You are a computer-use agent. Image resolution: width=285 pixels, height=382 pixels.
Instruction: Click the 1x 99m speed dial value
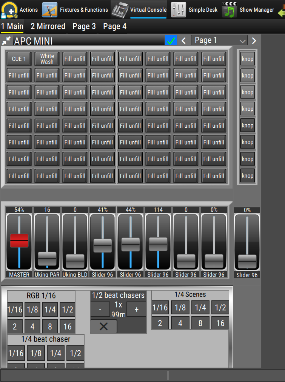(118, 310)
